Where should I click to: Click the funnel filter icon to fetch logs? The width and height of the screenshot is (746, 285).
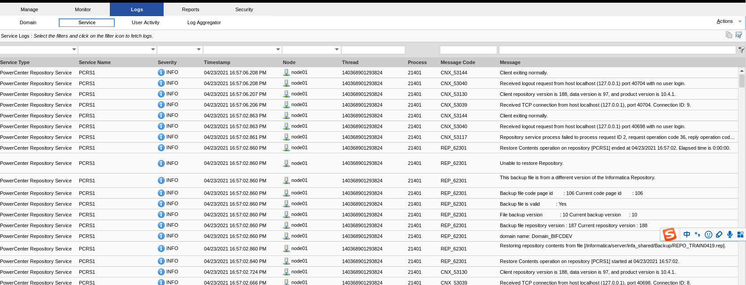point(742,50)
